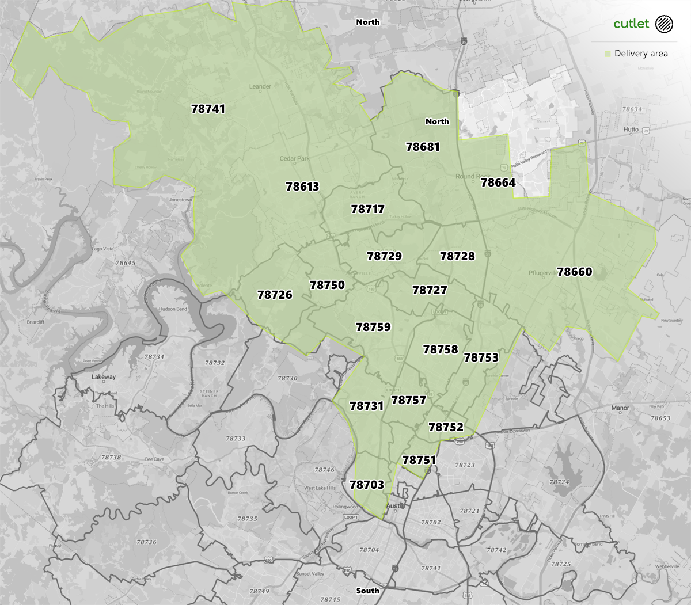
Task: Select the 78717 zip code zone
Action: pos(367,209)
